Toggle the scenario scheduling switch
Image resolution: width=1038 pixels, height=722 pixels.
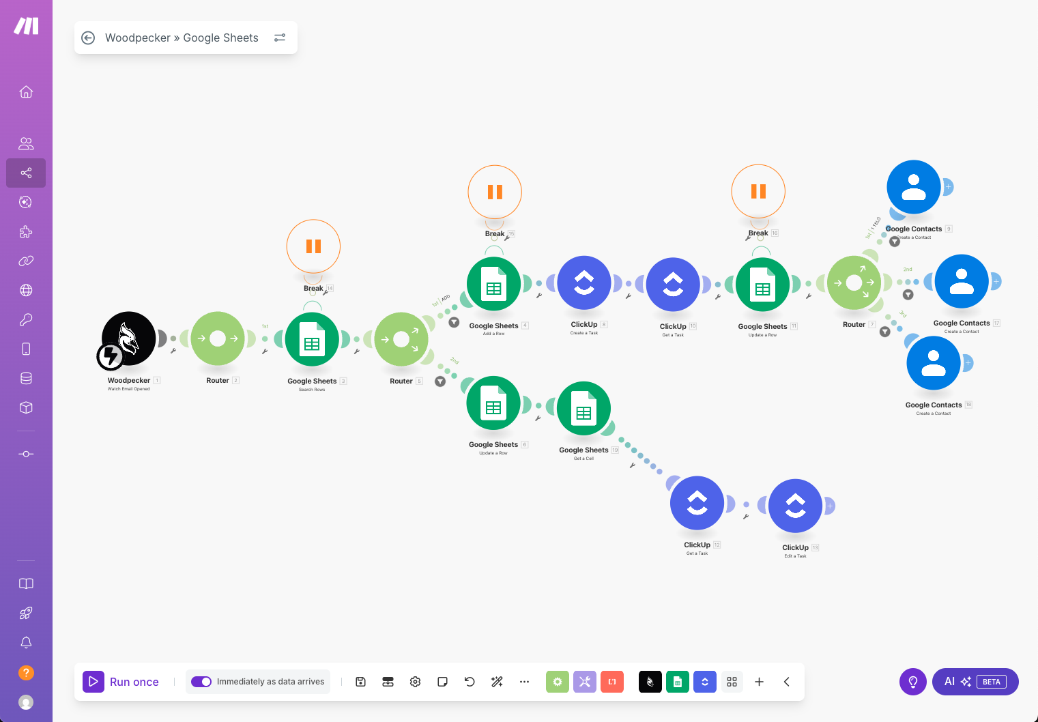click(x=201, y=682)
